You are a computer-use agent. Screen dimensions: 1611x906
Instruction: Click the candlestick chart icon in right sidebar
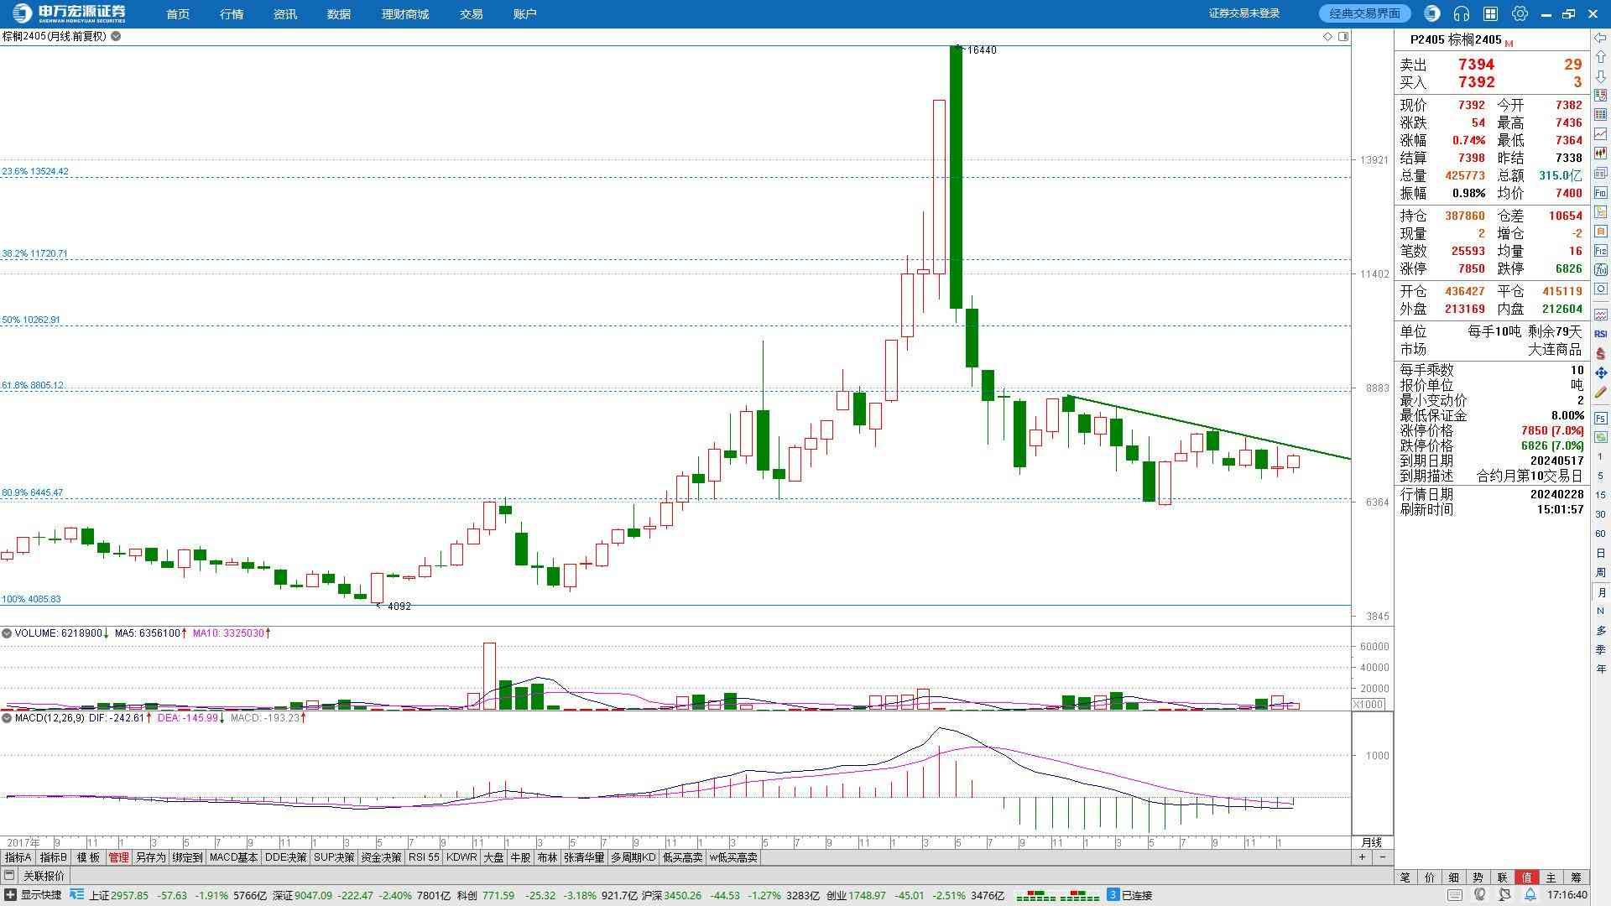click(1601, 154)
